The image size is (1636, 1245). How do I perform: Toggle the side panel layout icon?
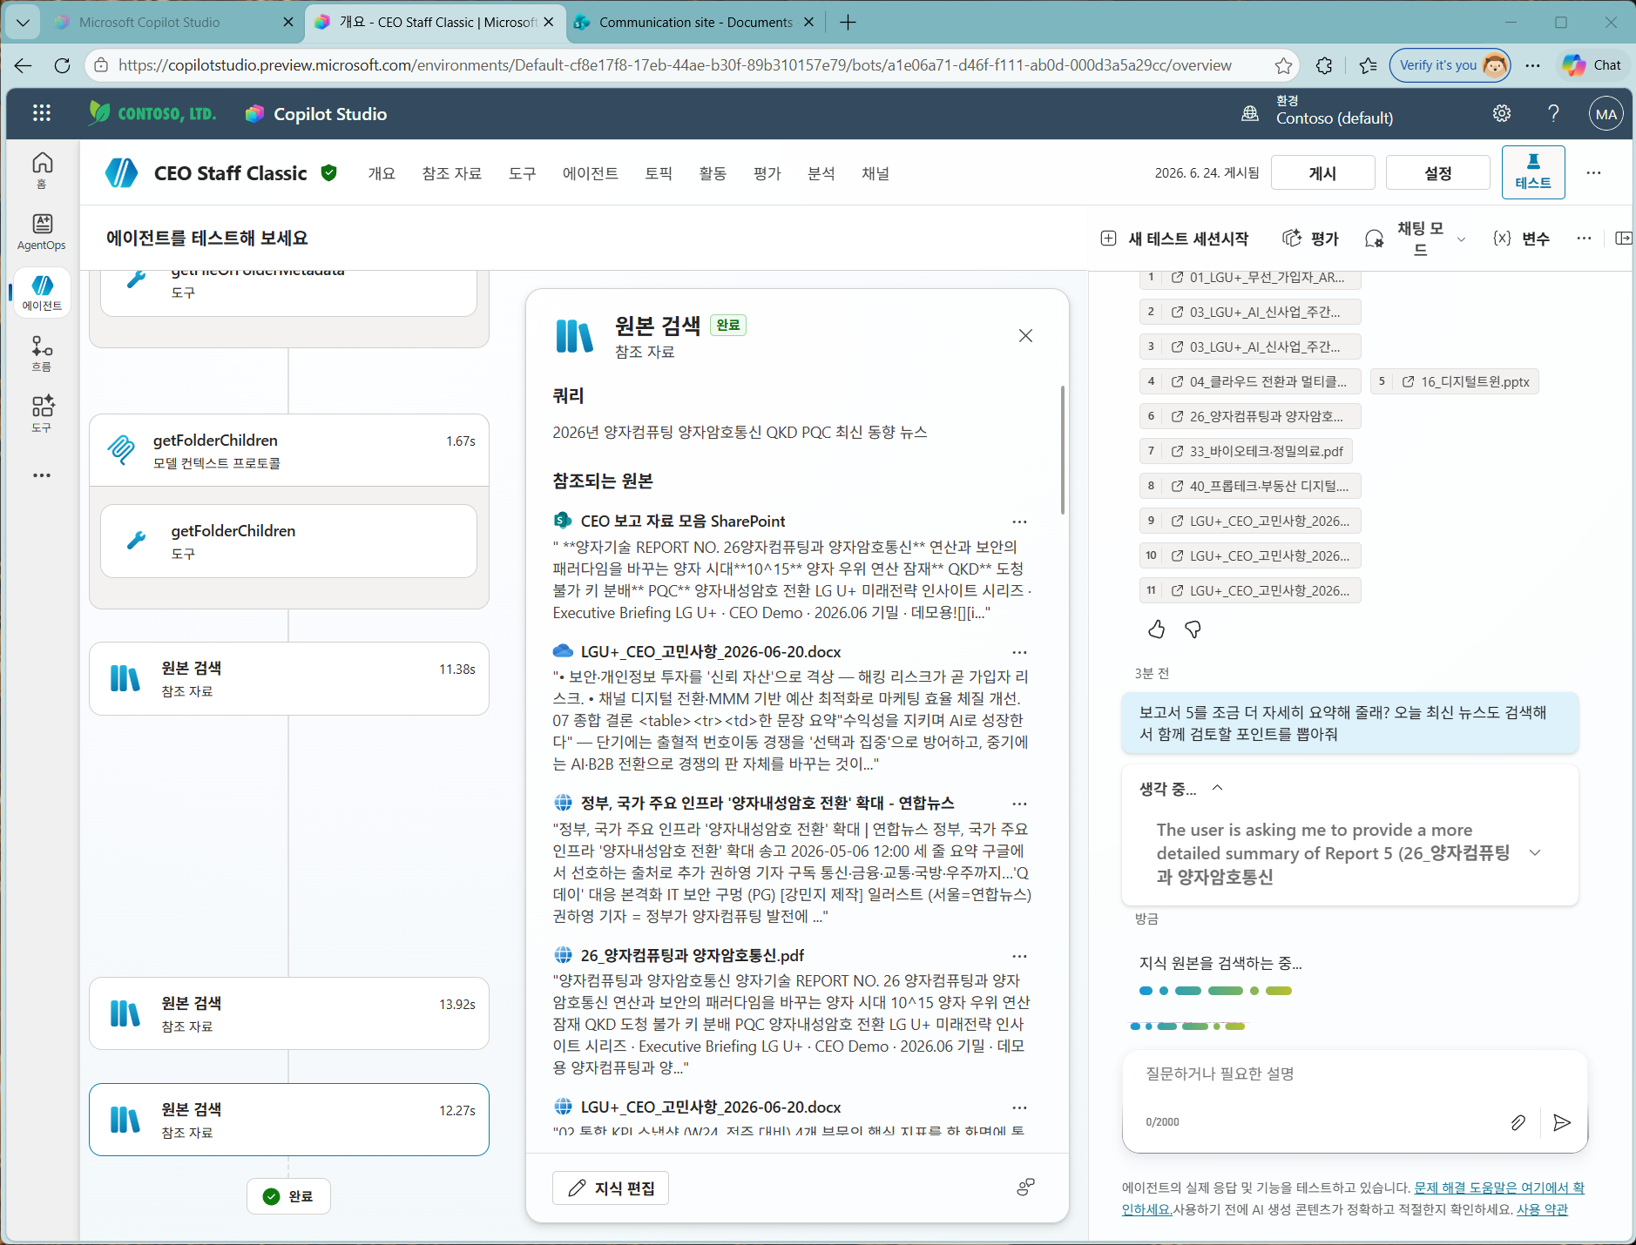[1623, 239]
